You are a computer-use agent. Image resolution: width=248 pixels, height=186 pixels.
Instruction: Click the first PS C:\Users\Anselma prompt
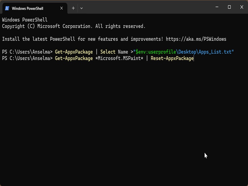pyautogui.click(x=27, y=52)
